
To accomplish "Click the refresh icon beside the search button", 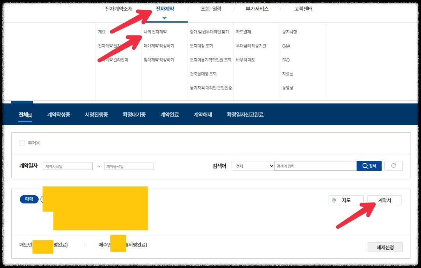I will (393, 166).
